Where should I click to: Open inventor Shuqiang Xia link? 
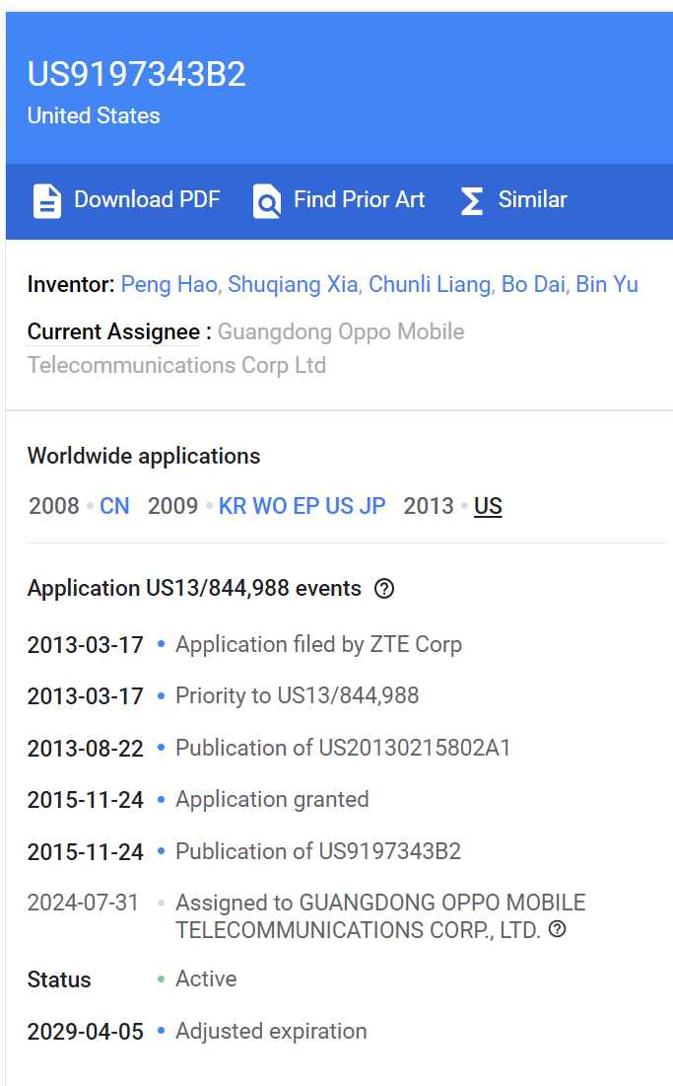coord(294,284)
